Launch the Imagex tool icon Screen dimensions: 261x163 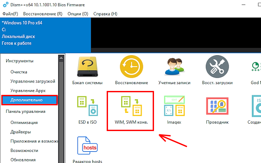click(174, 106)
